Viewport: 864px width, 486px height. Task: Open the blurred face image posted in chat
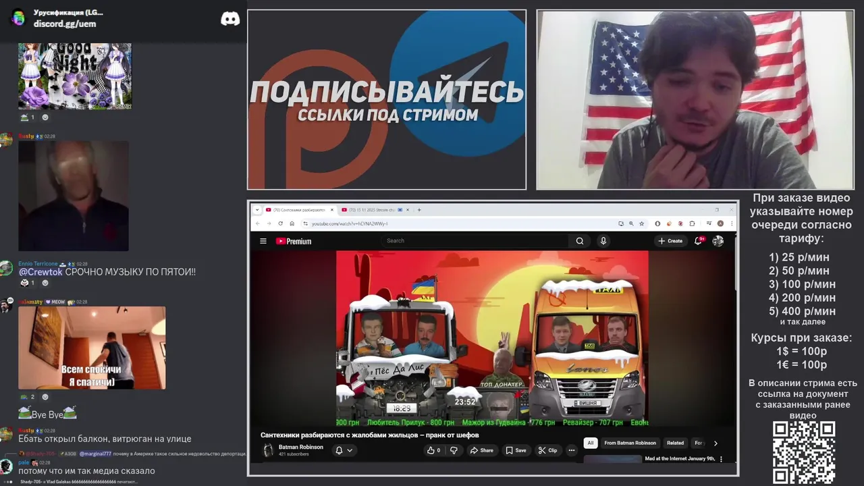tap(74, 196)
